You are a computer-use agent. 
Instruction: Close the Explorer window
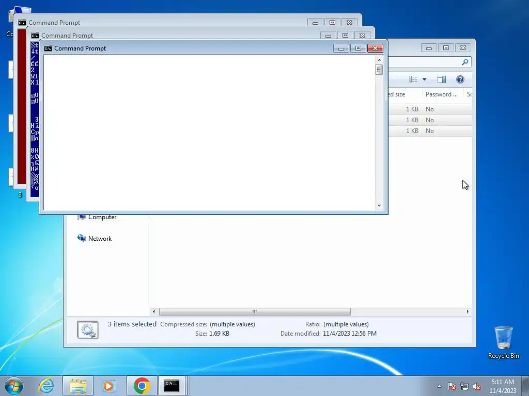(x=463, y=48)
